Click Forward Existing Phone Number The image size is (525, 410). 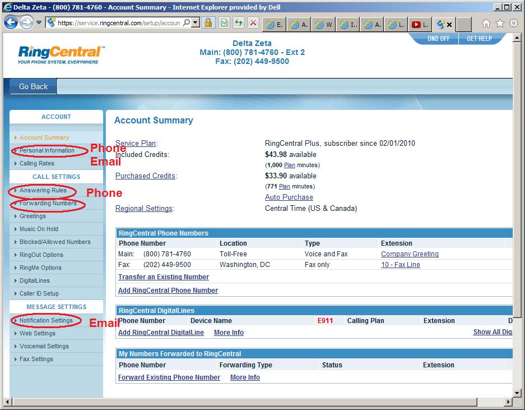click(x=169, y=377)
